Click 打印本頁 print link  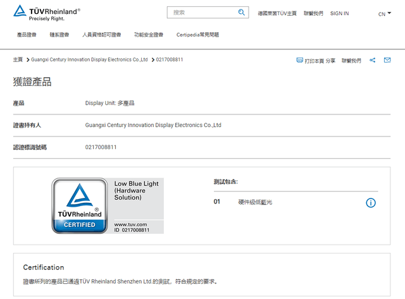point(315,61)
